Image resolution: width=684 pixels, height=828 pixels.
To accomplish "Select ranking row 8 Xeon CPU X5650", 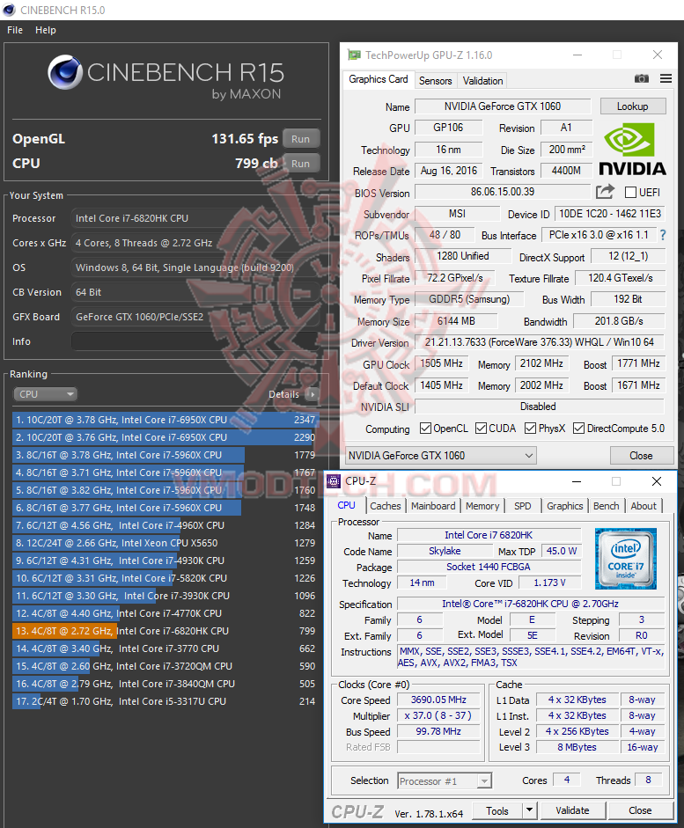I will click(165, 543).
